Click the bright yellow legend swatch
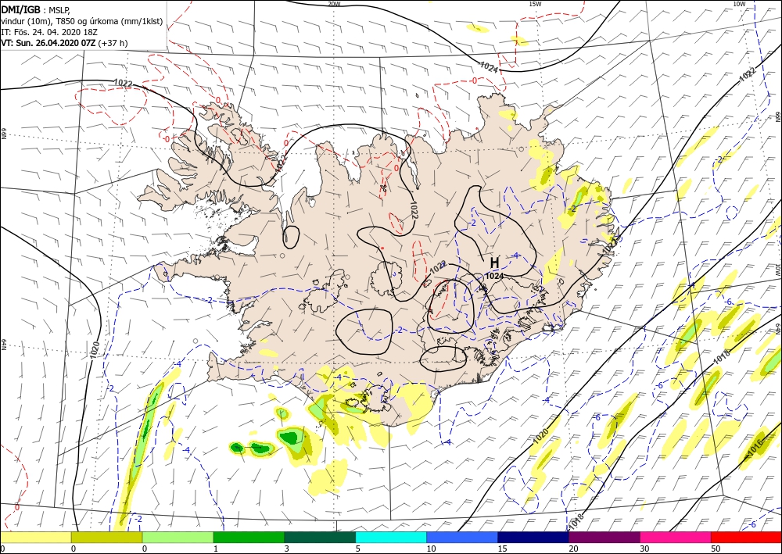The height and width of the screenshot is (554, 782). click(35, 538)
